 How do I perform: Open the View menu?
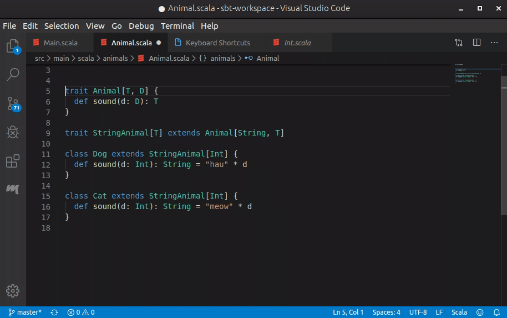pyautogui.click(x=95, y=26)
